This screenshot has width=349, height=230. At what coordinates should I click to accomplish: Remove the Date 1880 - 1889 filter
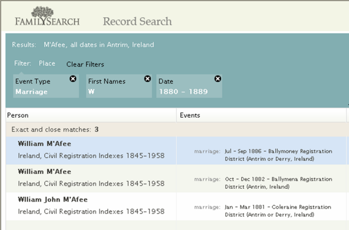[x=218, y=78]
